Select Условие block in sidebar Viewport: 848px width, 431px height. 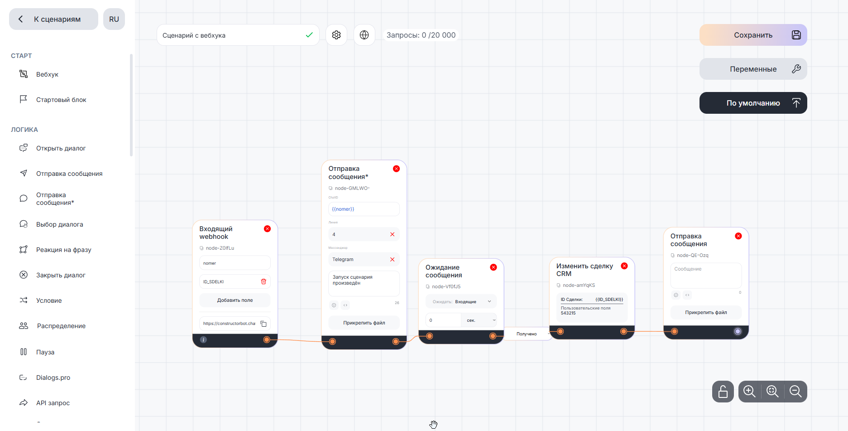click(x=49, y=300)
